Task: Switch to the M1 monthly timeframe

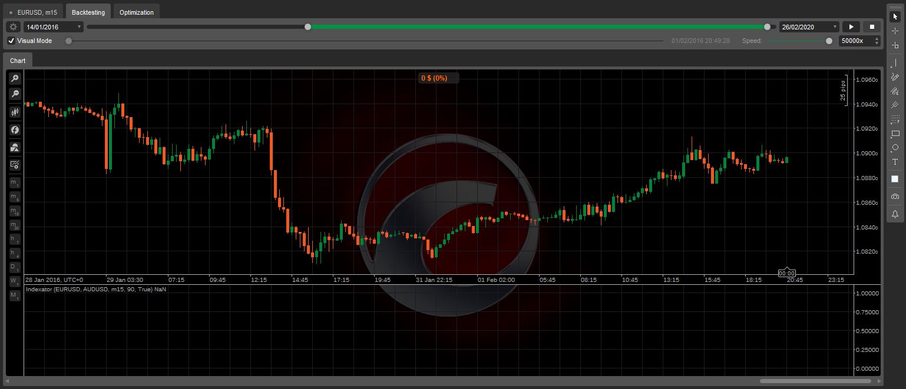Action: coord(15,296)
